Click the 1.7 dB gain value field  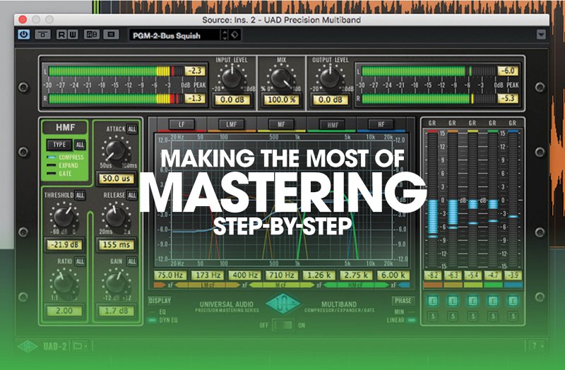[117, 311]
